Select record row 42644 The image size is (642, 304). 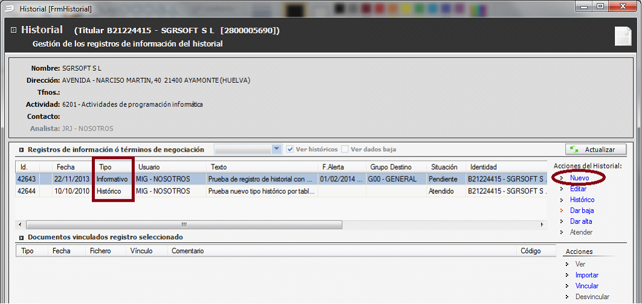tap(281, 190)
